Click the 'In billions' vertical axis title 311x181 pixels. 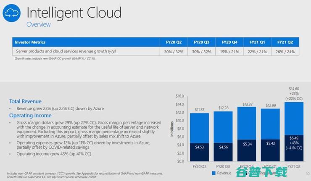point(172,129)
